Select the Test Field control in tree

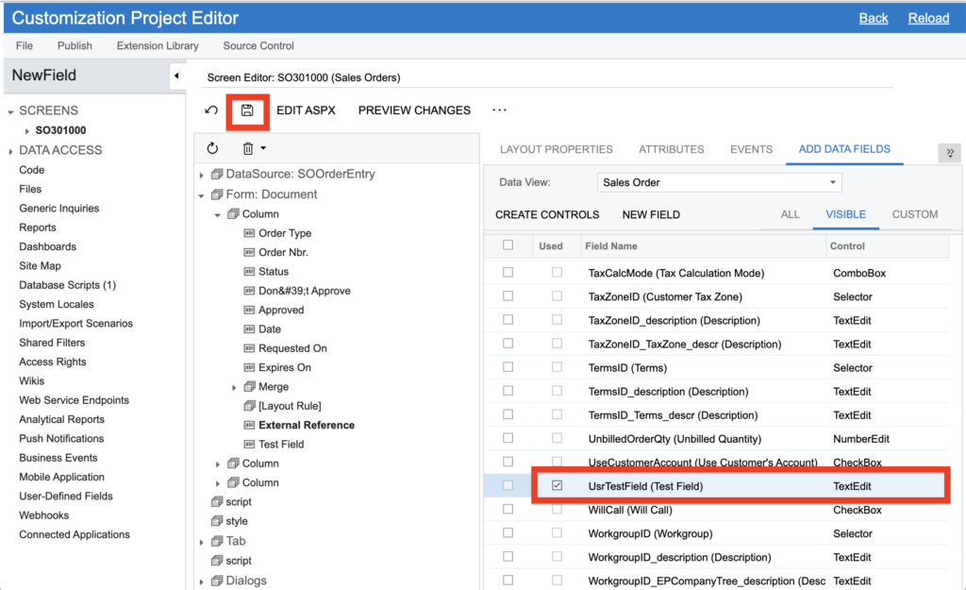pyautogui.click(x=281, y=444)
